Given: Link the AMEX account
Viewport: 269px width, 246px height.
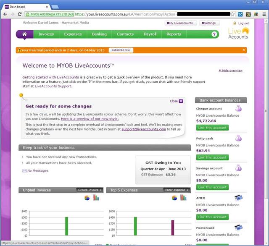Looking at the screenshot, I should [212, 217].
